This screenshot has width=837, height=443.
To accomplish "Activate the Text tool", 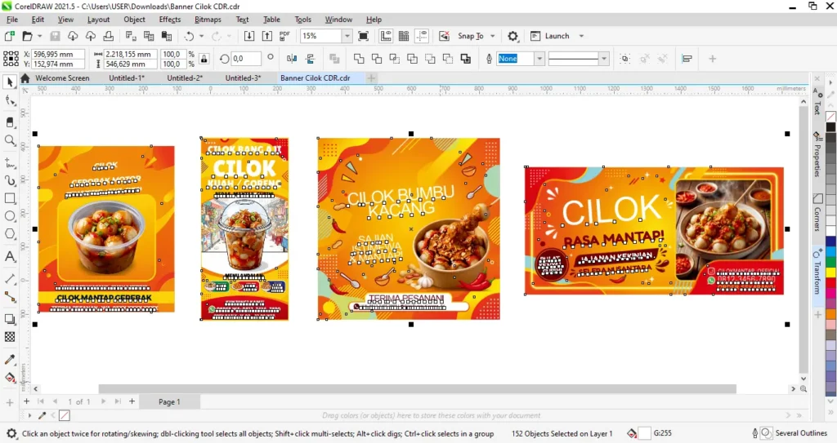I will coord(10,256).
